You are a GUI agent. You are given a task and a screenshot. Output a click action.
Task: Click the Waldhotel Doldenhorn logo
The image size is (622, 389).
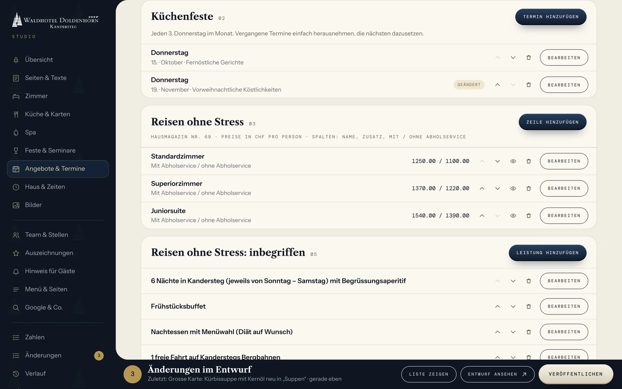click(55, 20)
